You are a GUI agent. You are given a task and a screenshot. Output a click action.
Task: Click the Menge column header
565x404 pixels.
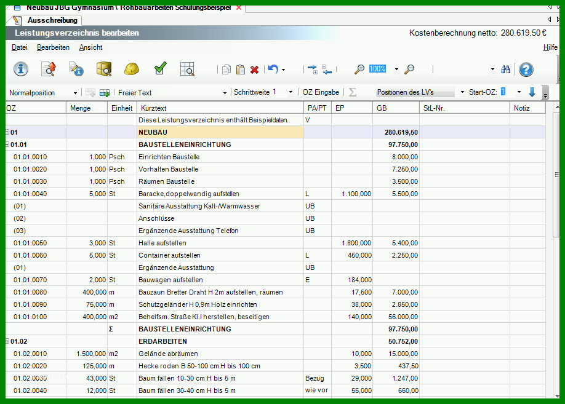(x=87, y=108)
